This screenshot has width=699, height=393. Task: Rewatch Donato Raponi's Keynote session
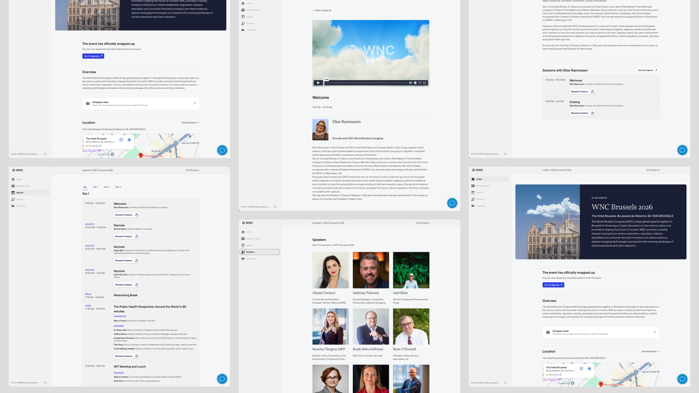click(x=127, y=237)
